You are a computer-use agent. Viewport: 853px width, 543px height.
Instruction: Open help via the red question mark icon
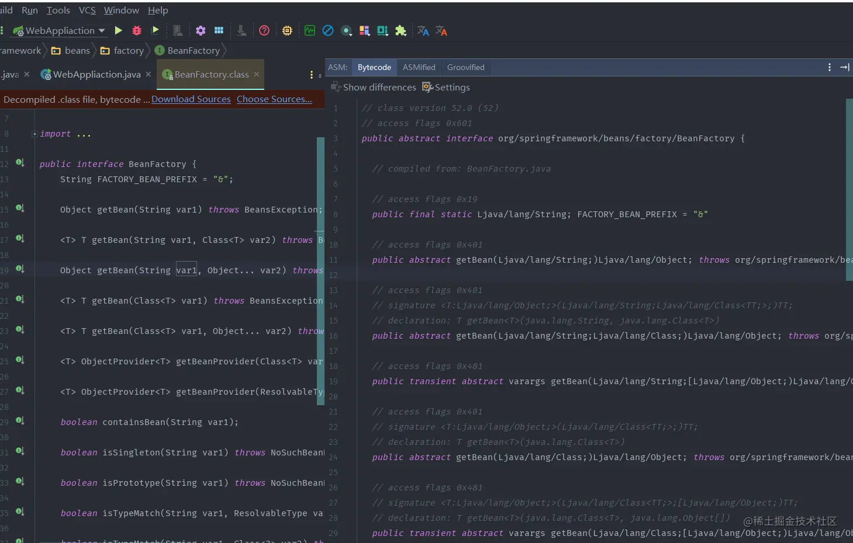point(264,30)
